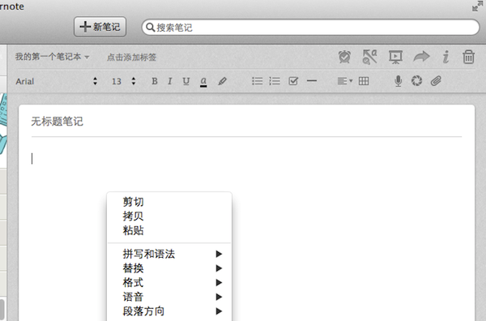This screenshot has height=321, width=486.
Task: Toggle italic formatting
Action: point(169,81)
